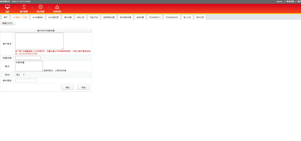301x141 pixels.
Task: Select the 发布公告 tab
Action: [x=81, y=17]
